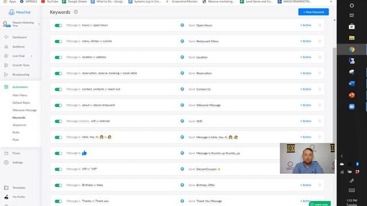Delete the location keyword using trash icon
This screenshot has width=367, height=206.
[320, 57]
